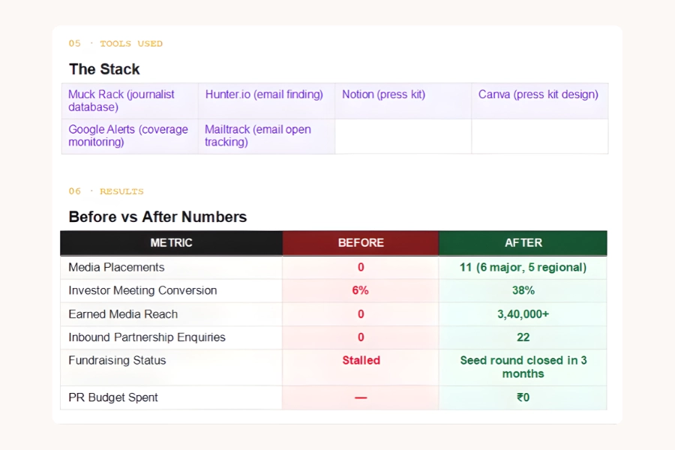Click the 38% investor conversion after value

pyautogui.click(x=523, y=290)
